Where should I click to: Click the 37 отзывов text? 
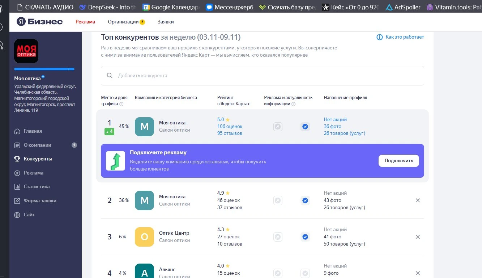230,208
